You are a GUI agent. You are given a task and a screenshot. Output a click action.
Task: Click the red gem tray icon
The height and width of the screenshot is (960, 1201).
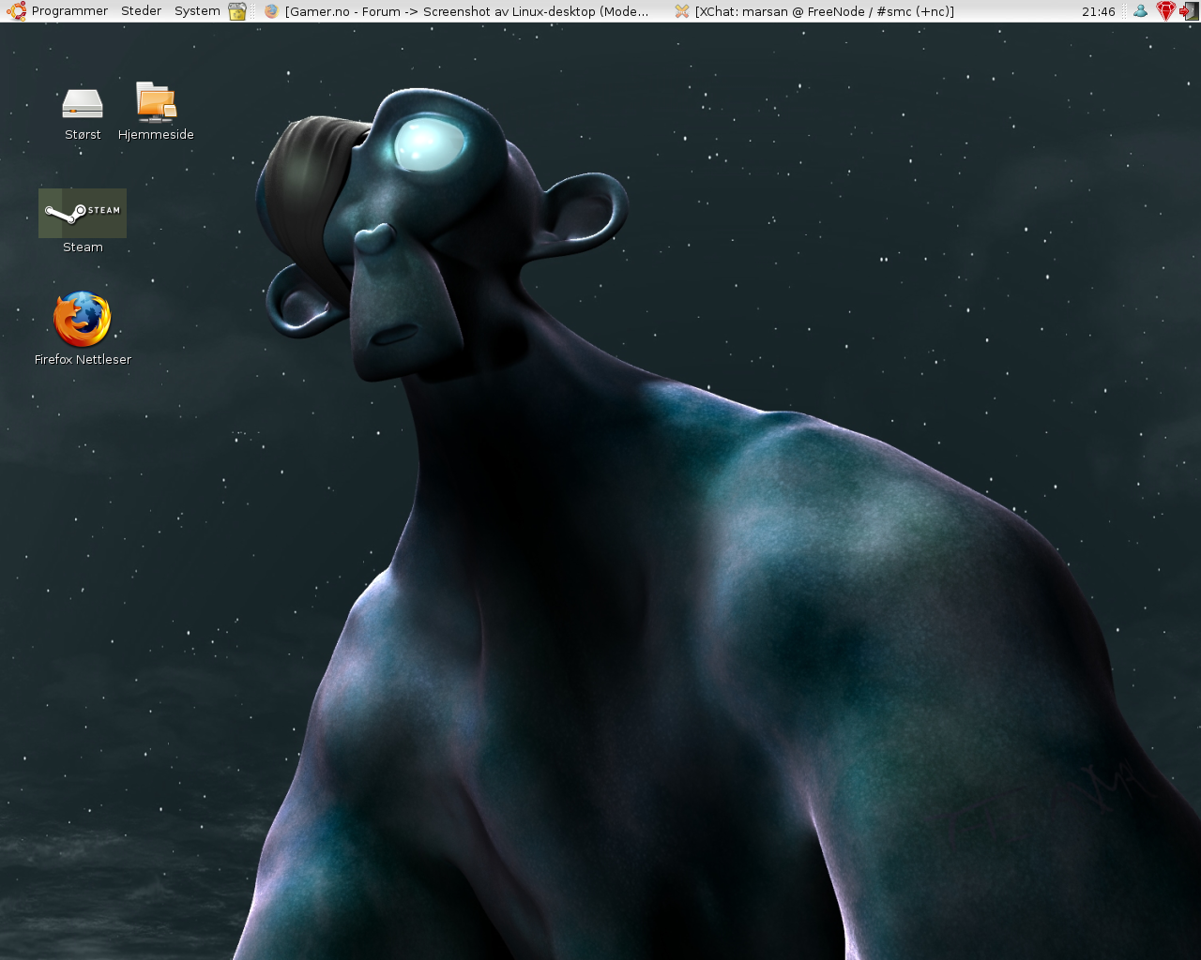1165,11
